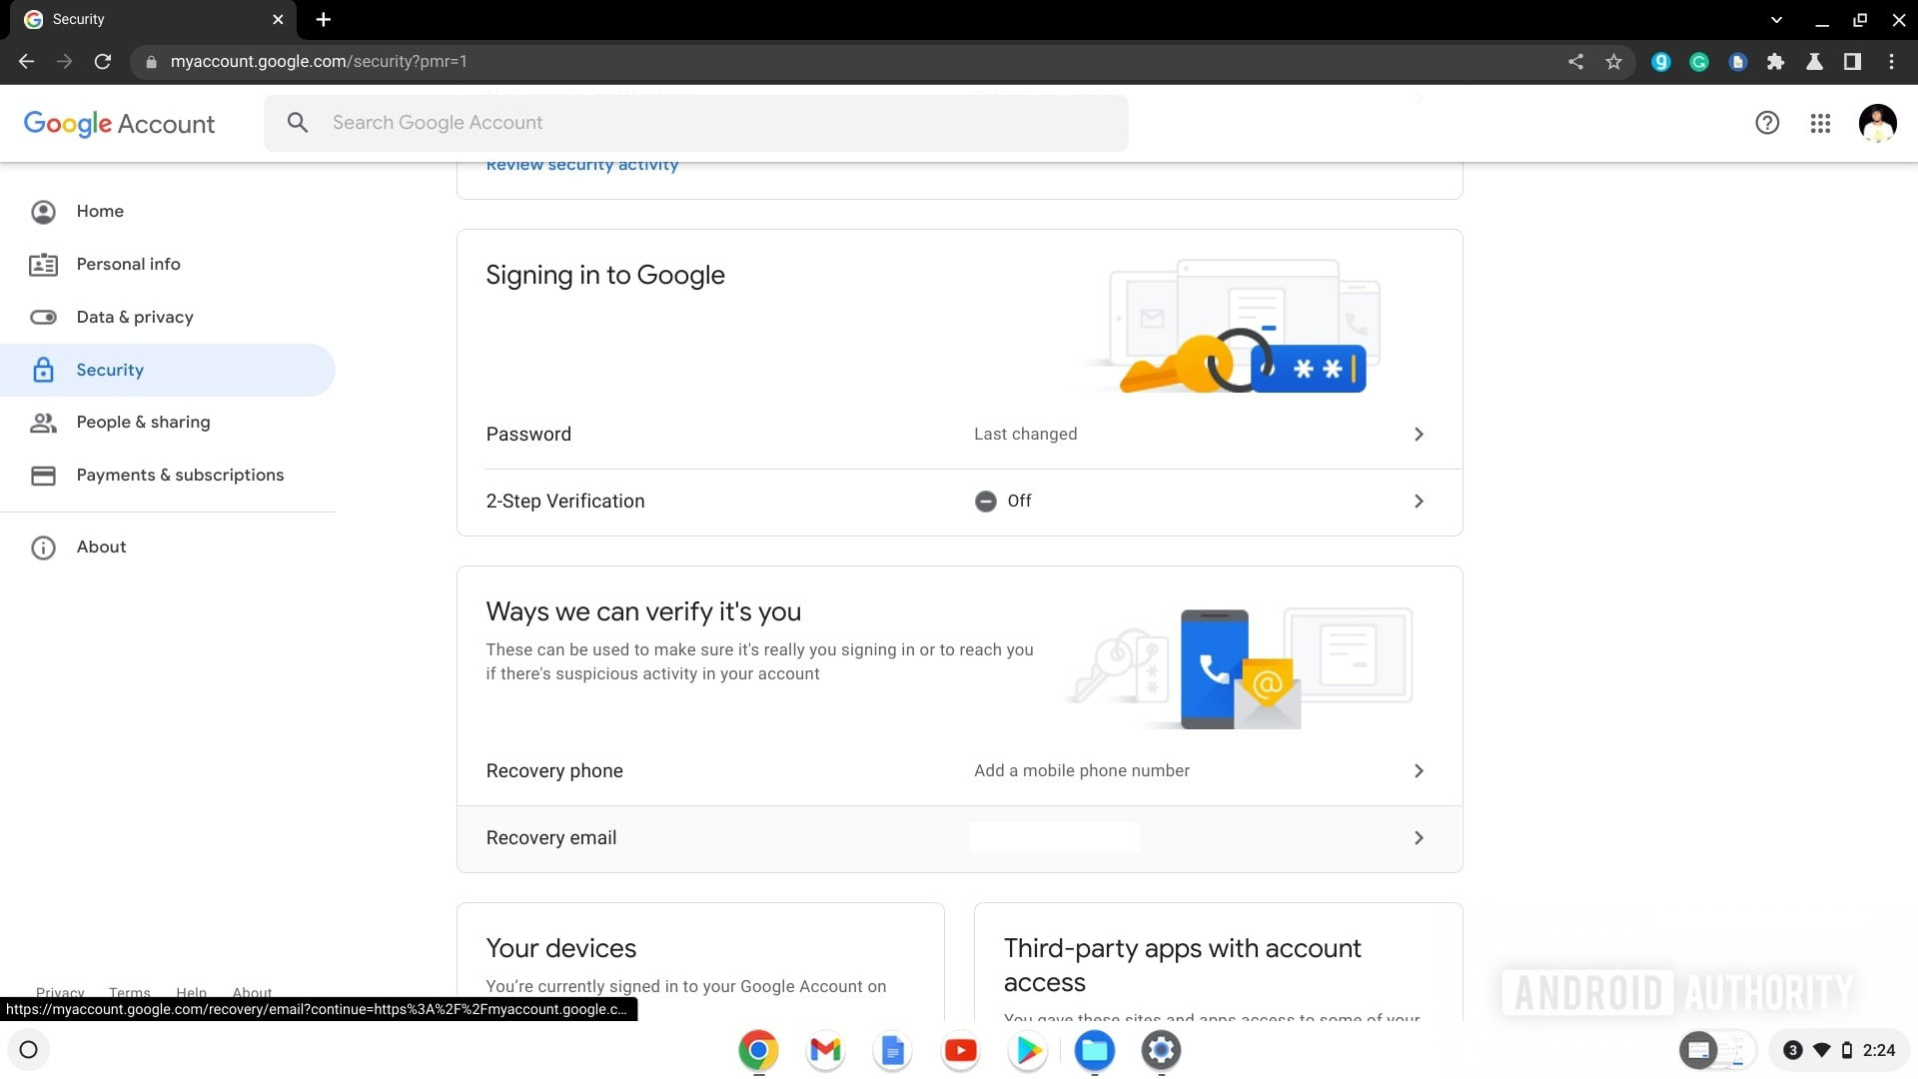This screenshot has height=1079, width=1918.
Task: Open 2-Step Verification chevron
Action: (x=1419, y=501)
